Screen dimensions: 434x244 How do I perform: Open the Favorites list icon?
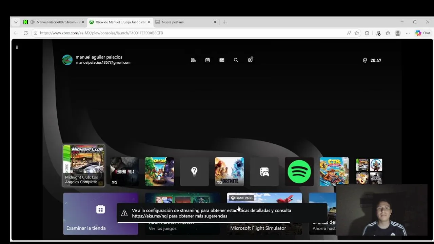click(x=388, y=33)
